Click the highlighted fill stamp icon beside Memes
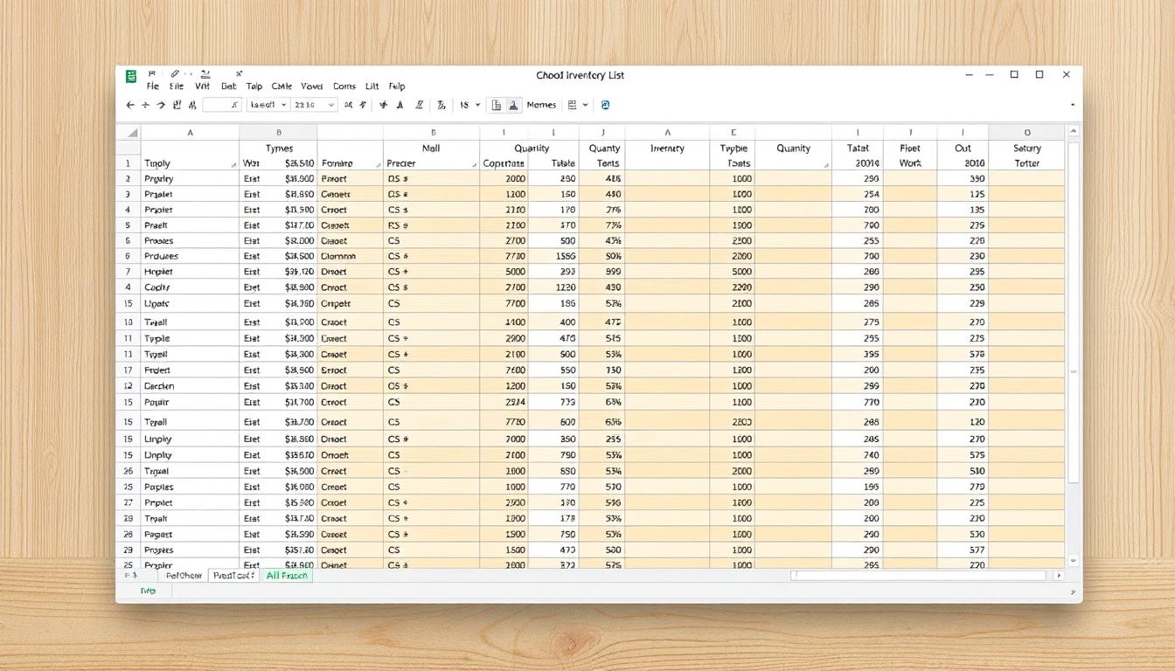 click(x=513, y=105)
